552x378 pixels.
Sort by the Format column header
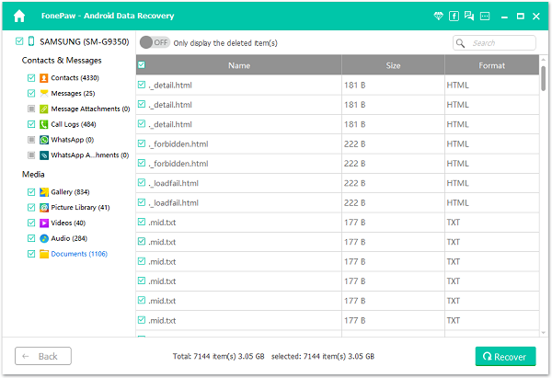click(x=491, y=65)
